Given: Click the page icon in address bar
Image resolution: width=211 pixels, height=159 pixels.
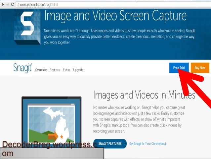Looking at the screenshot, I should [18, 5].
